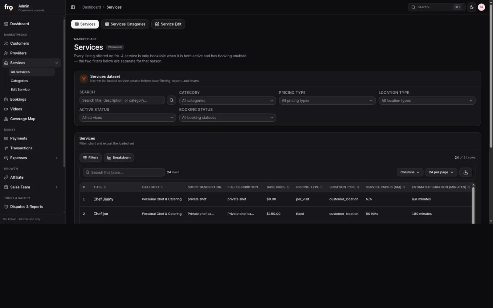
Task: Click the fro logo
Action: [9, 8]
